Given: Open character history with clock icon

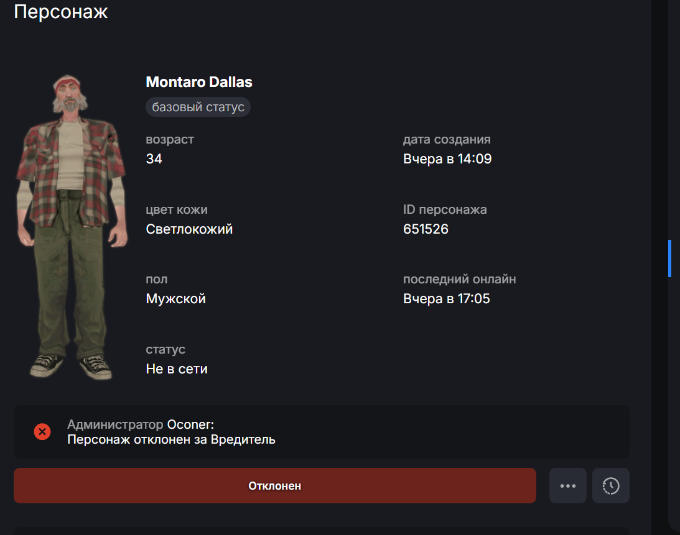Looking at the screenshot, I should tap(611, 486).
